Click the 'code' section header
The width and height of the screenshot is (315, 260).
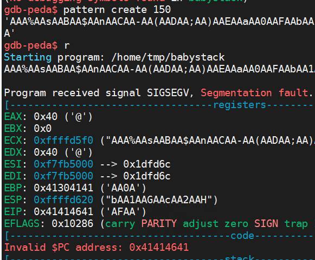click(242, 236)
